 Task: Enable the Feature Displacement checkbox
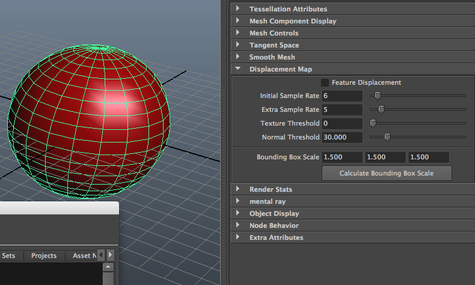325,82
